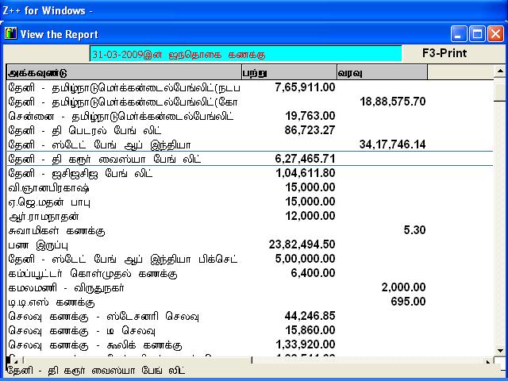Viewport: 508px width, 381px height.
Task: Select the amount 695.00
Action: (x=408, y=302)
